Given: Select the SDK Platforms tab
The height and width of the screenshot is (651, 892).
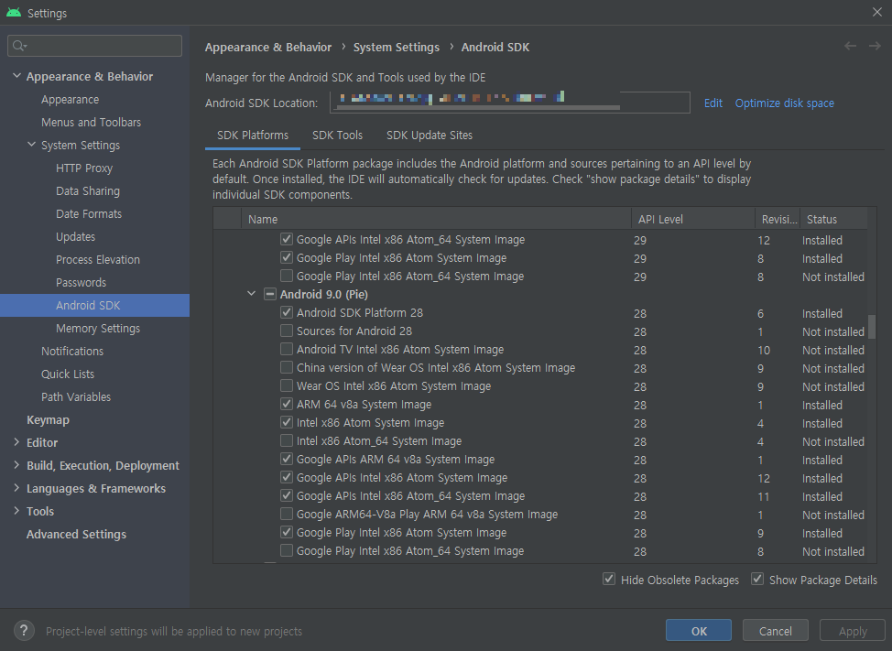Looking at the screenshot, I should (x=253, y=136).
